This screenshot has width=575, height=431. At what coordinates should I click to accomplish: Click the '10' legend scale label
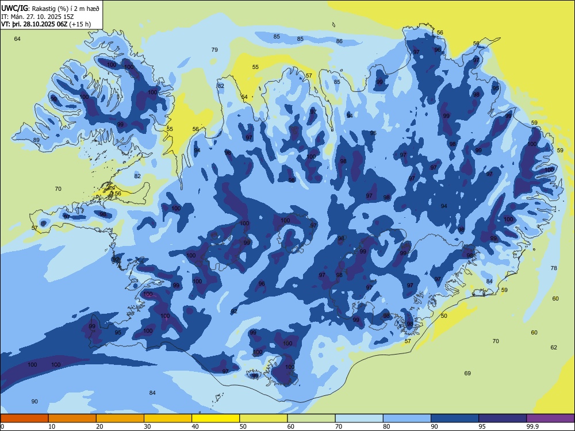(x=52, y=426)
